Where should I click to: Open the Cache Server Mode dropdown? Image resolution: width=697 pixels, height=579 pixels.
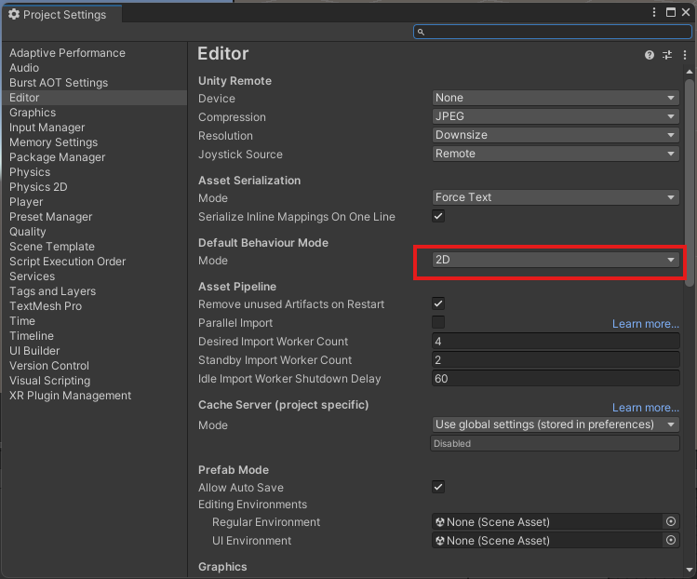coord(556,424)
